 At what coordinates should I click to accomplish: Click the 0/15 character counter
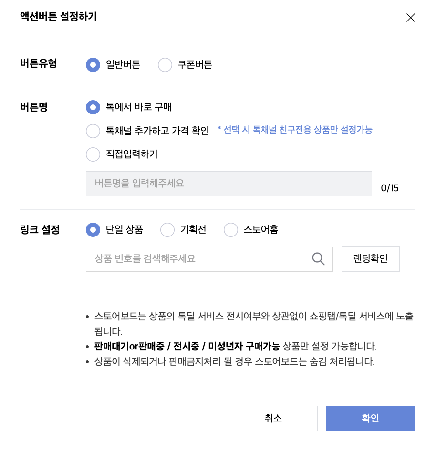coord(390,188)
